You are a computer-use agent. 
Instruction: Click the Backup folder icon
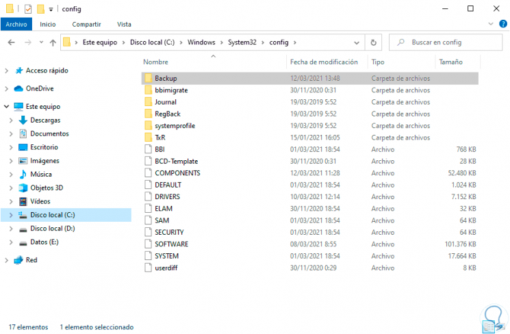(x=148, y=78)
